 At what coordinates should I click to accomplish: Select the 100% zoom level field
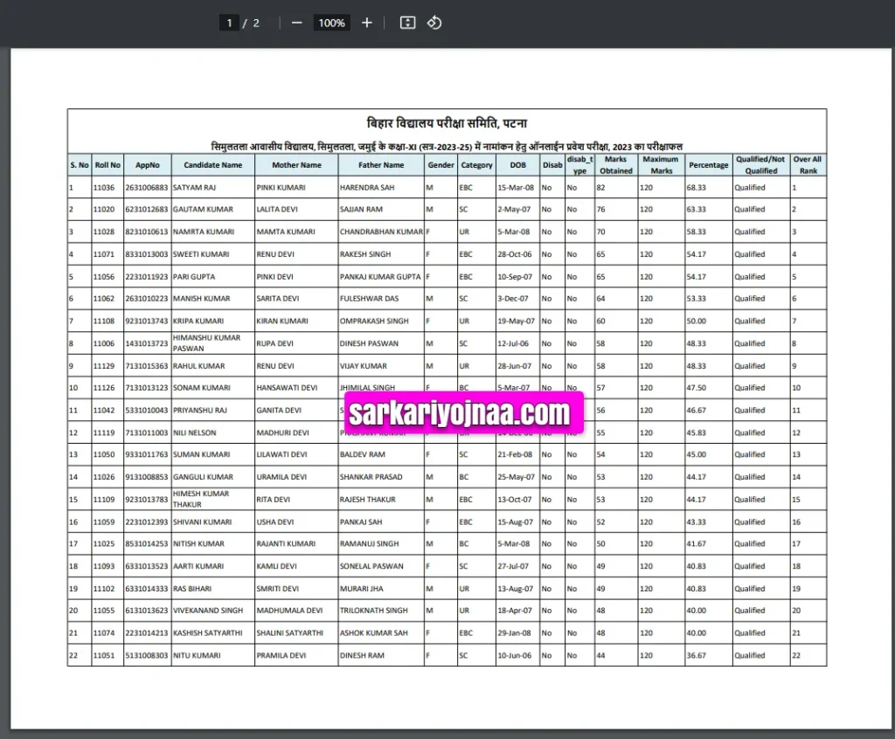click(331, 23)
